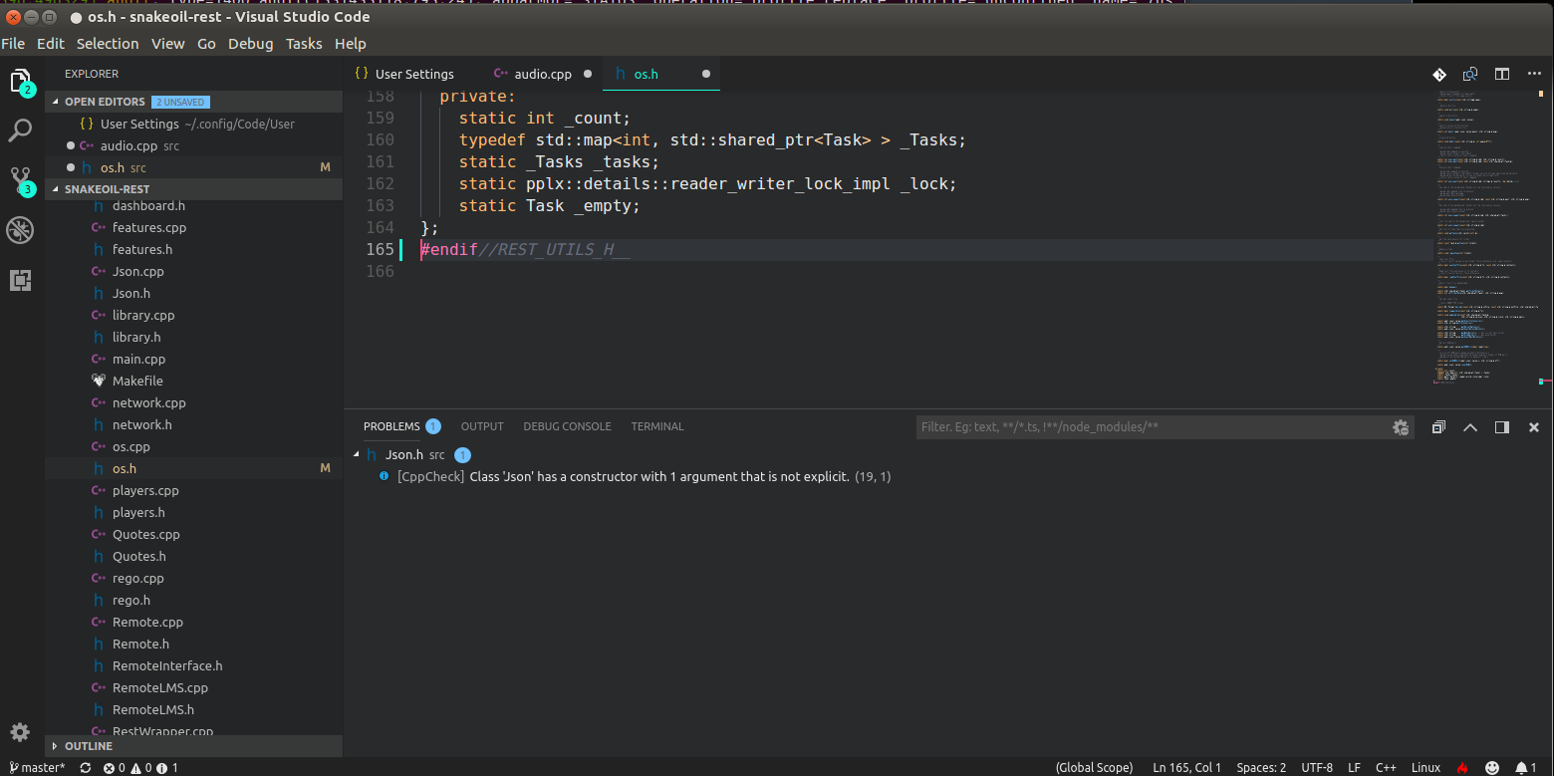Collapse the SNAKEOIL-REST folder section
The height and width of the screenshot is (776, 1554).
(x=55, y=189)
